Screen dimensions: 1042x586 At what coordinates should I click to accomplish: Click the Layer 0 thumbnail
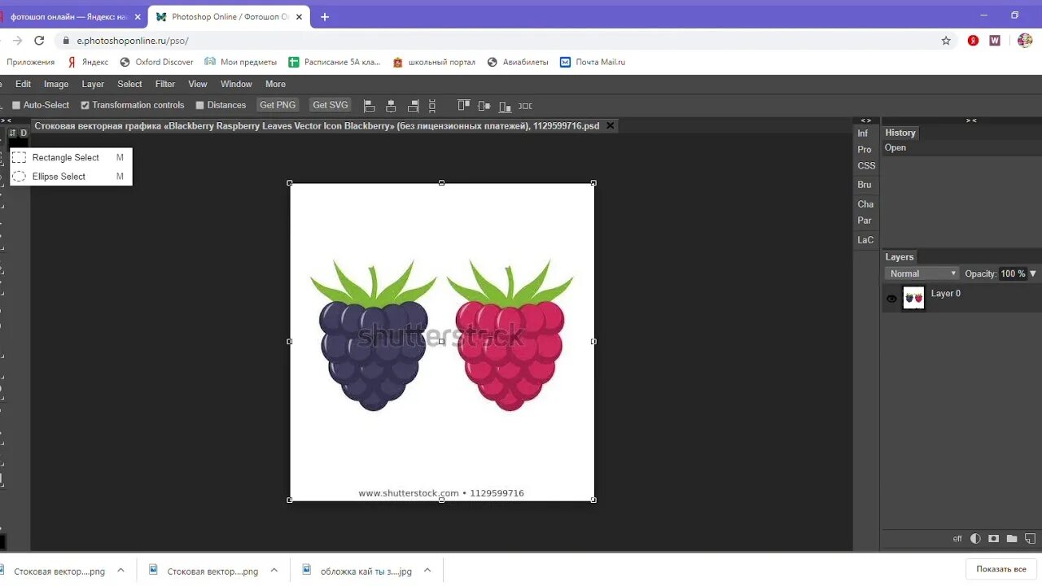(914, 298)
